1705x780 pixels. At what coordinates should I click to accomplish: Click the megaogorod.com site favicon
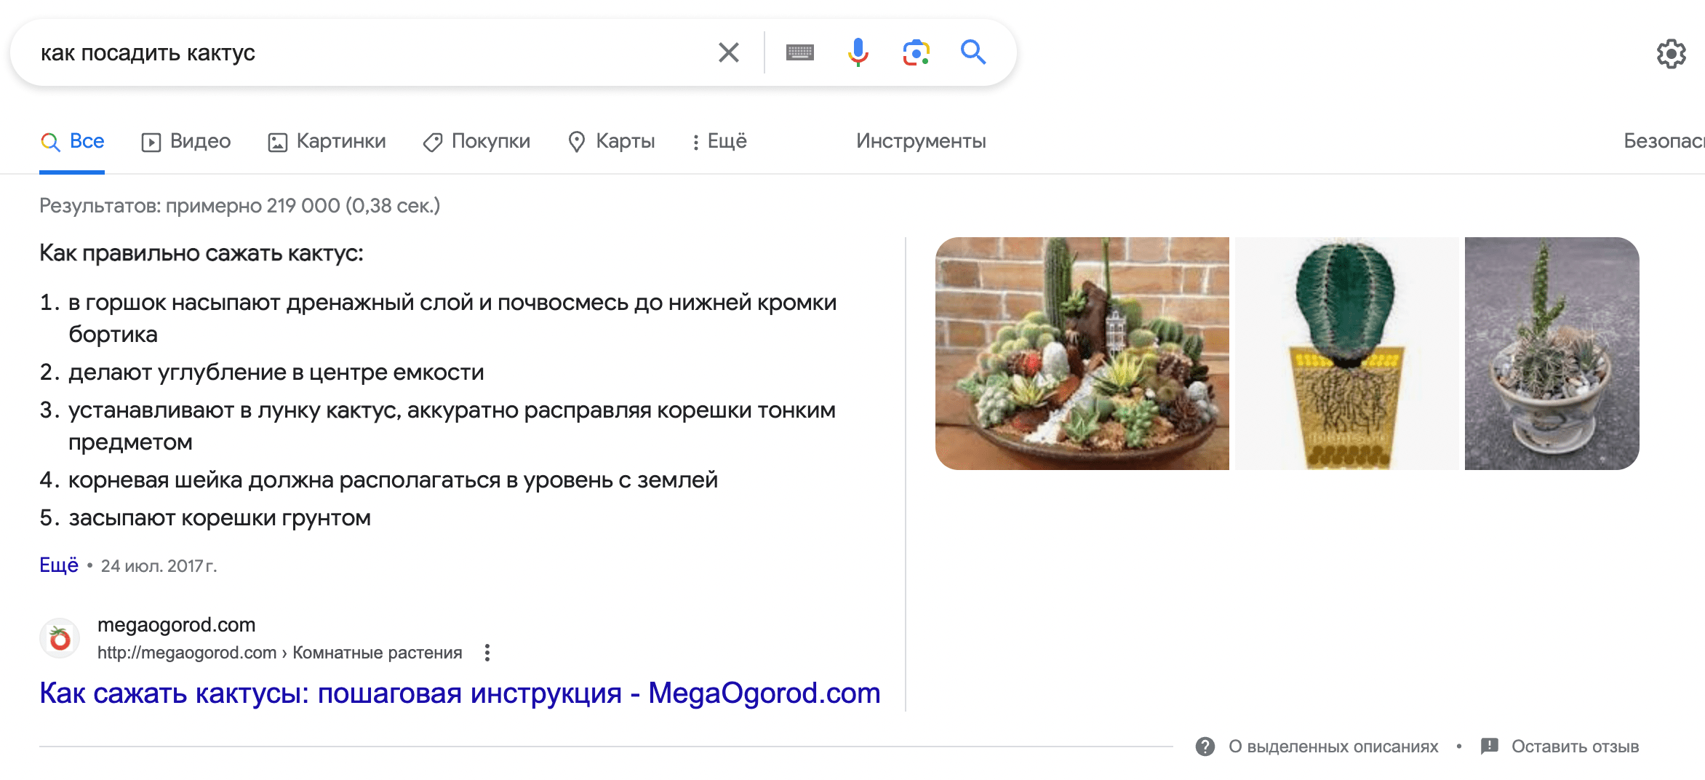click(60, 638)
